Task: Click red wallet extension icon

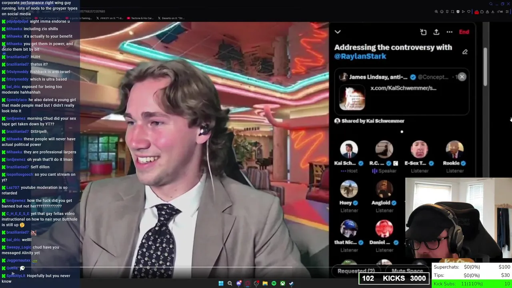Action: click(476, 12)
